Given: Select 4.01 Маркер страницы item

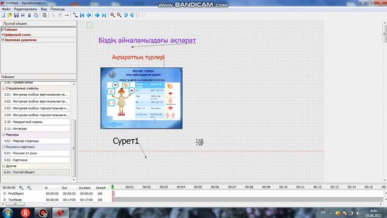Looking at the screenshot, I should click(x=36, y=141).
